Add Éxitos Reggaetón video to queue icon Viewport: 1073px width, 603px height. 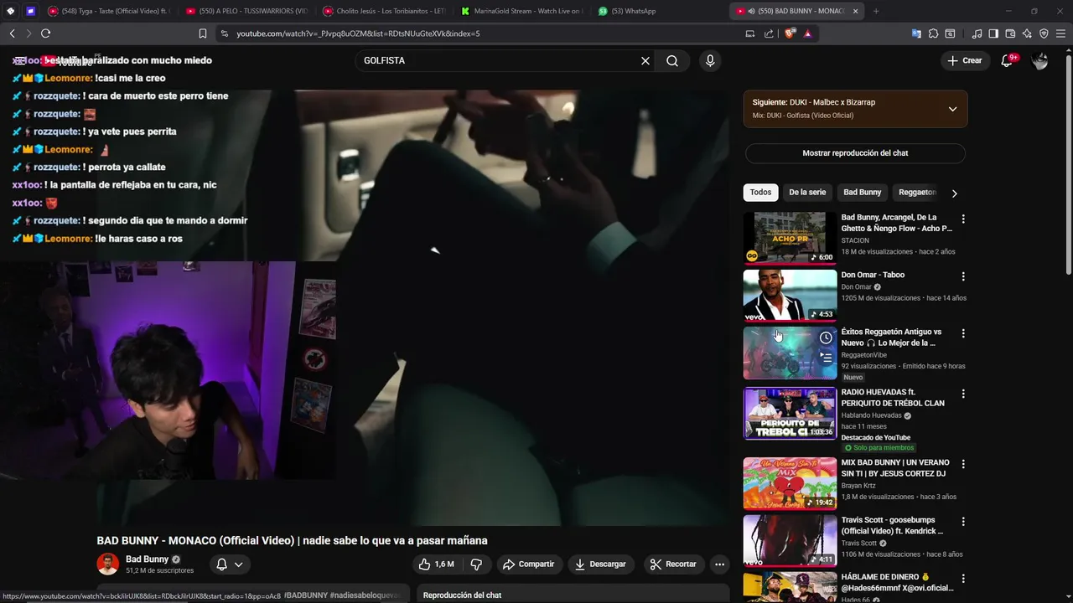pyautogui.click(x=826, y=358)
